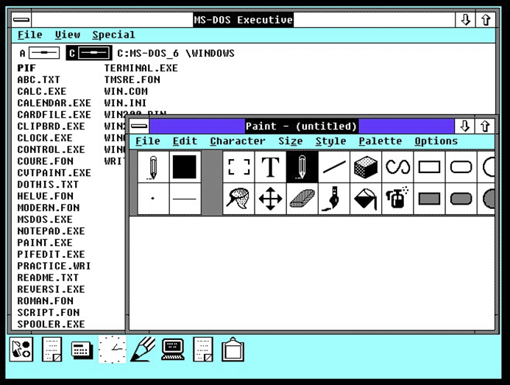Select the Spray can tool
The width and height of the screenshot is (510, 385).
point(397,199)
